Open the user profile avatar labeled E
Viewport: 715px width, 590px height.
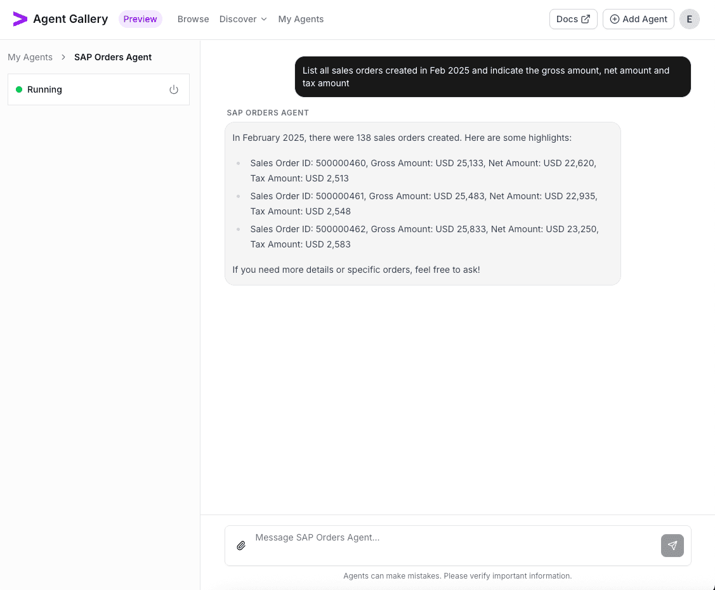tap(690, 19)
